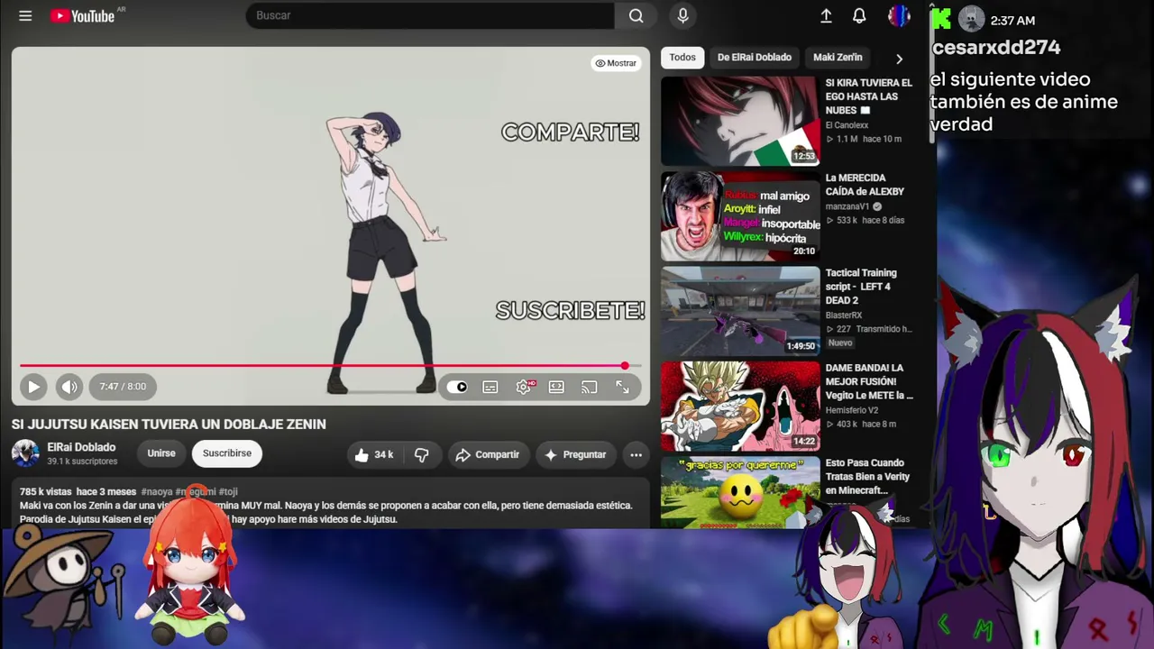The height and width of the screenshot is (649, 1154).
Task: Select the Maki Zen'in chip
Action: tap(838, 57)
